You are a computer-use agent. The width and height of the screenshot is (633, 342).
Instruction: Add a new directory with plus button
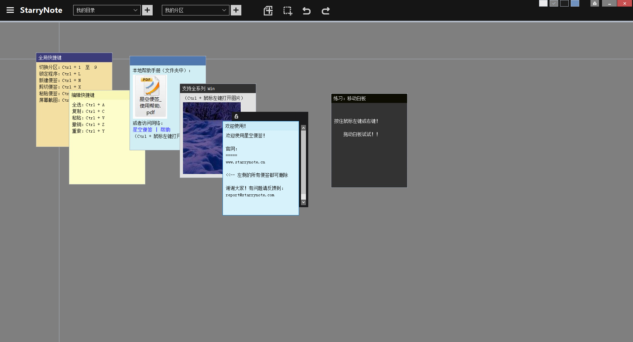click(x=147, y=10)
